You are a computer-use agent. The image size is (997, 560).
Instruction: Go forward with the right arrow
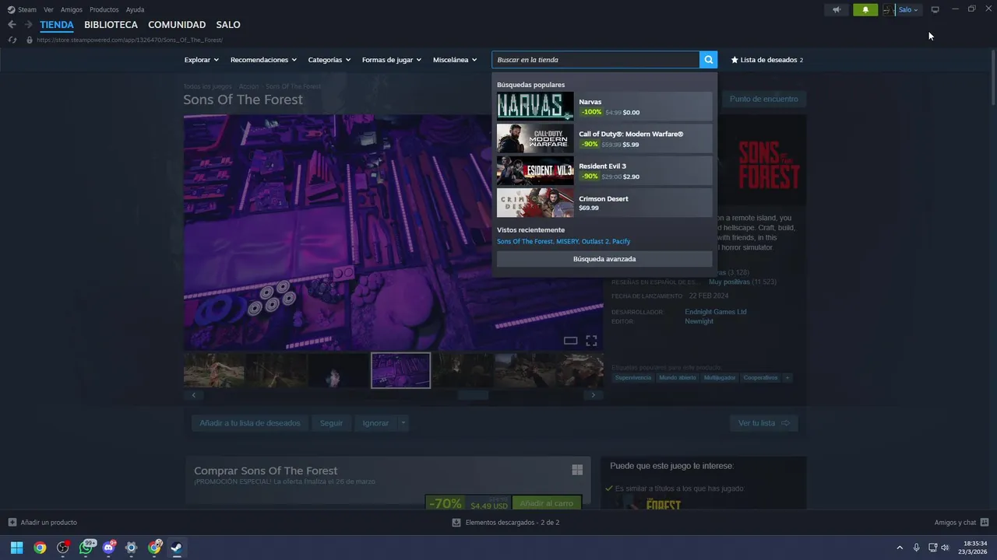28,25
